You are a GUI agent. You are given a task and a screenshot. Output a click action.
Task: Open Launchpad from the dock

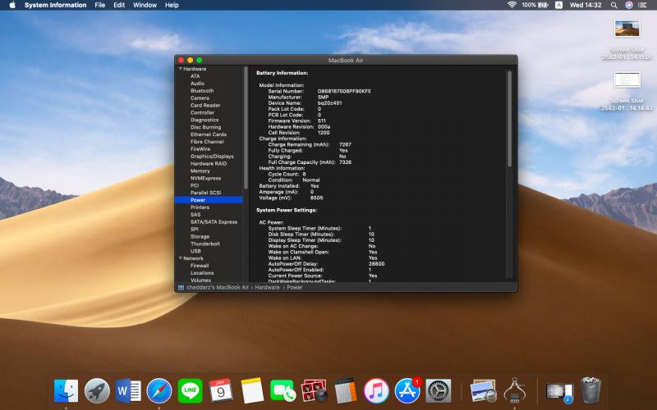[97, 391]
